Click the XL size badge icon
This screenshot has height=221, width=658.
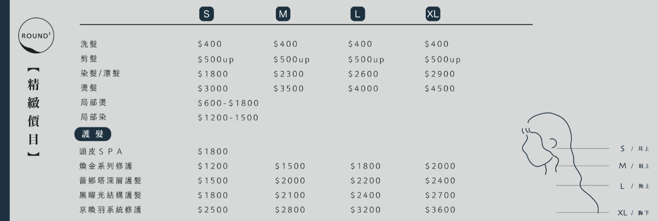(433, 15)
